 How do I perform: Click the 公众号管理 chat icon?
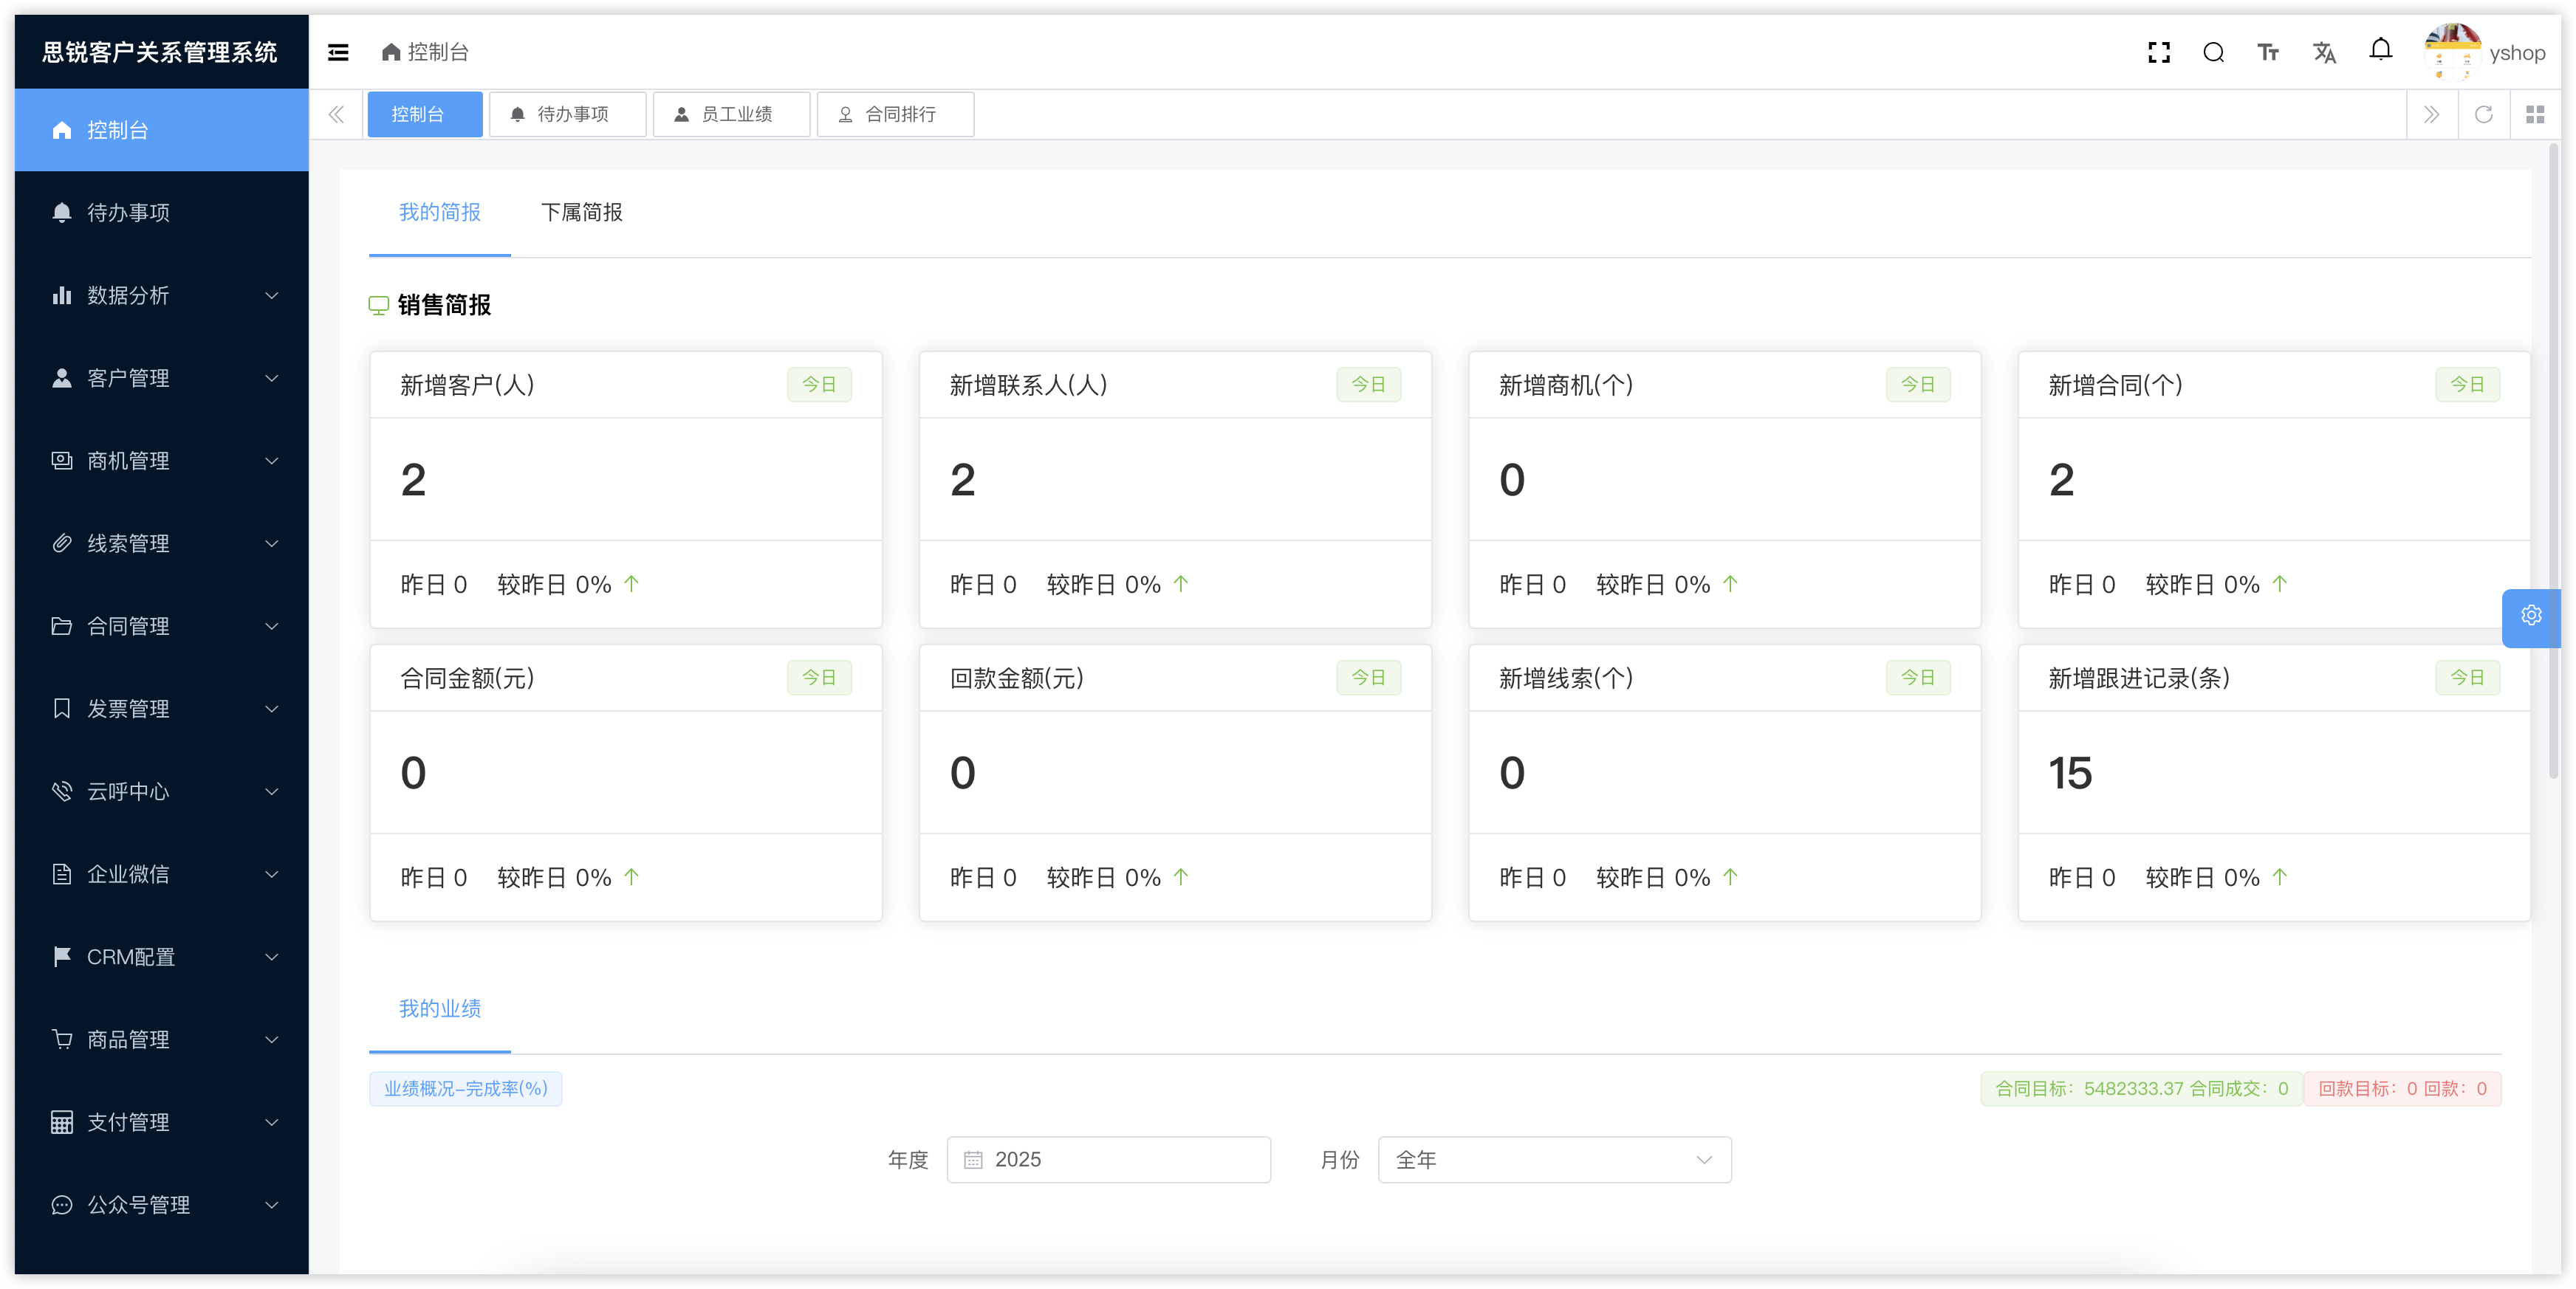(62, 1204)
